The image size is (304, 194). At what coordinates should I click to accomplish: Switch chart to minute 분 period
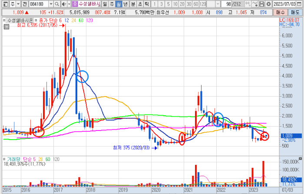(x=133, y=4)
